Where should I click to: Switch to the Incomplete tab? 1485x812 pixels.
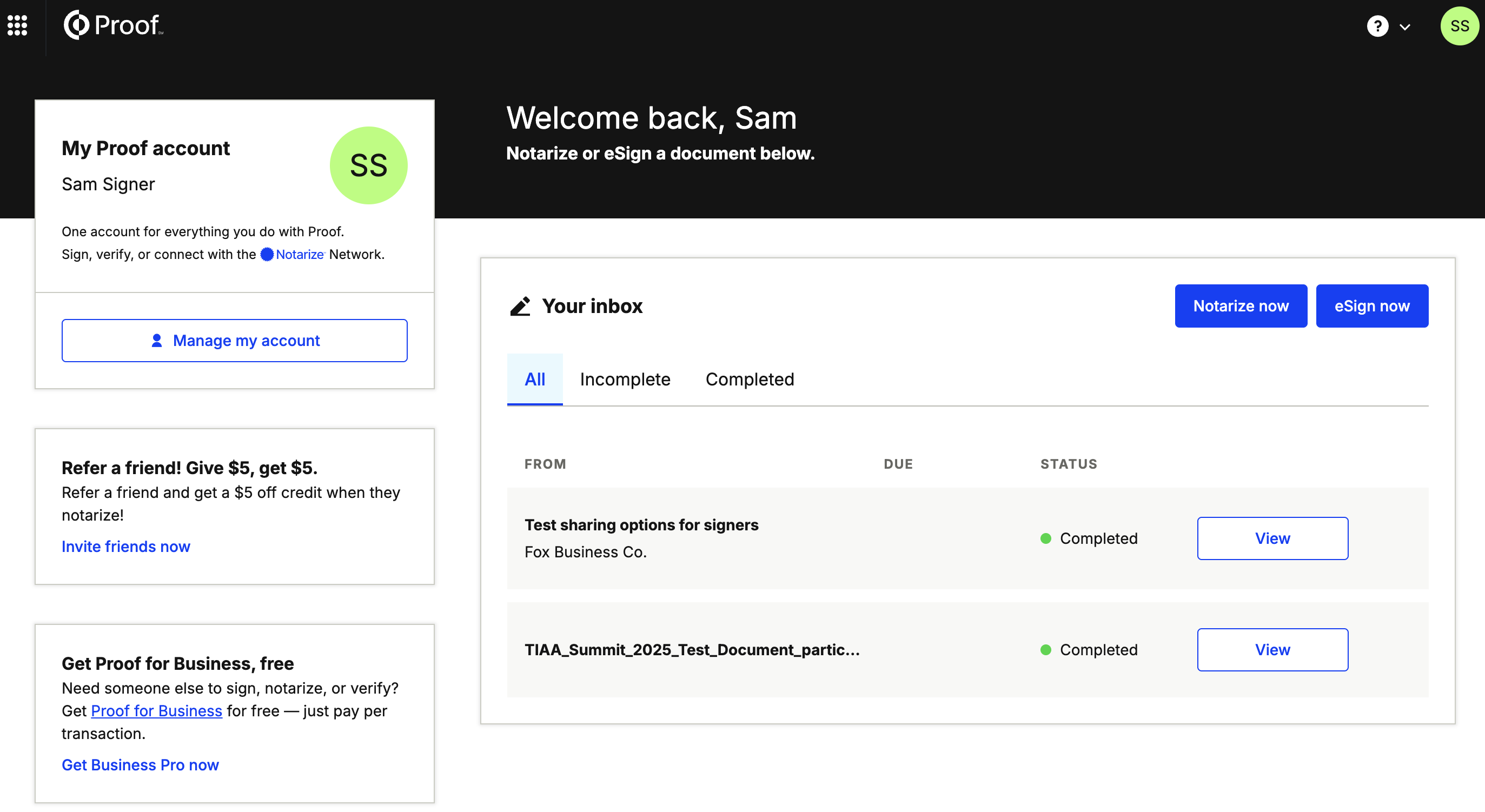(625, 379)
